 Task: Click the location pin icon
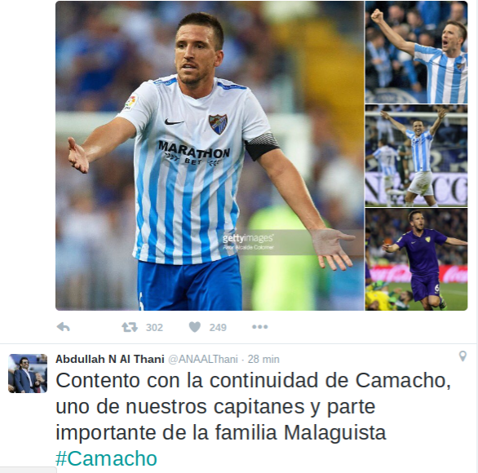pyautogui.click(x=463, y=356)
